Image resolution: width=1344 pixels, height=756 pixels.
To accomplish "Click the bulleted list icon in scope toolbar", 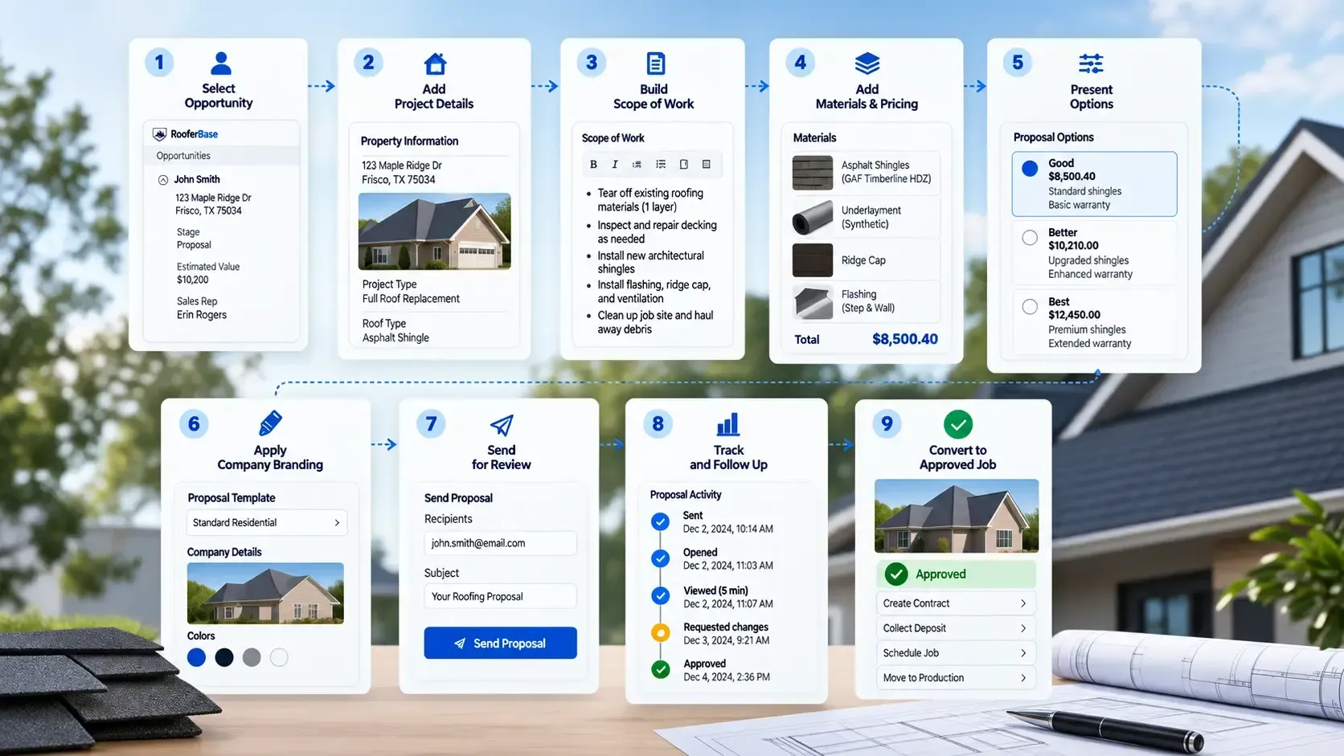I will pos(661,164).
